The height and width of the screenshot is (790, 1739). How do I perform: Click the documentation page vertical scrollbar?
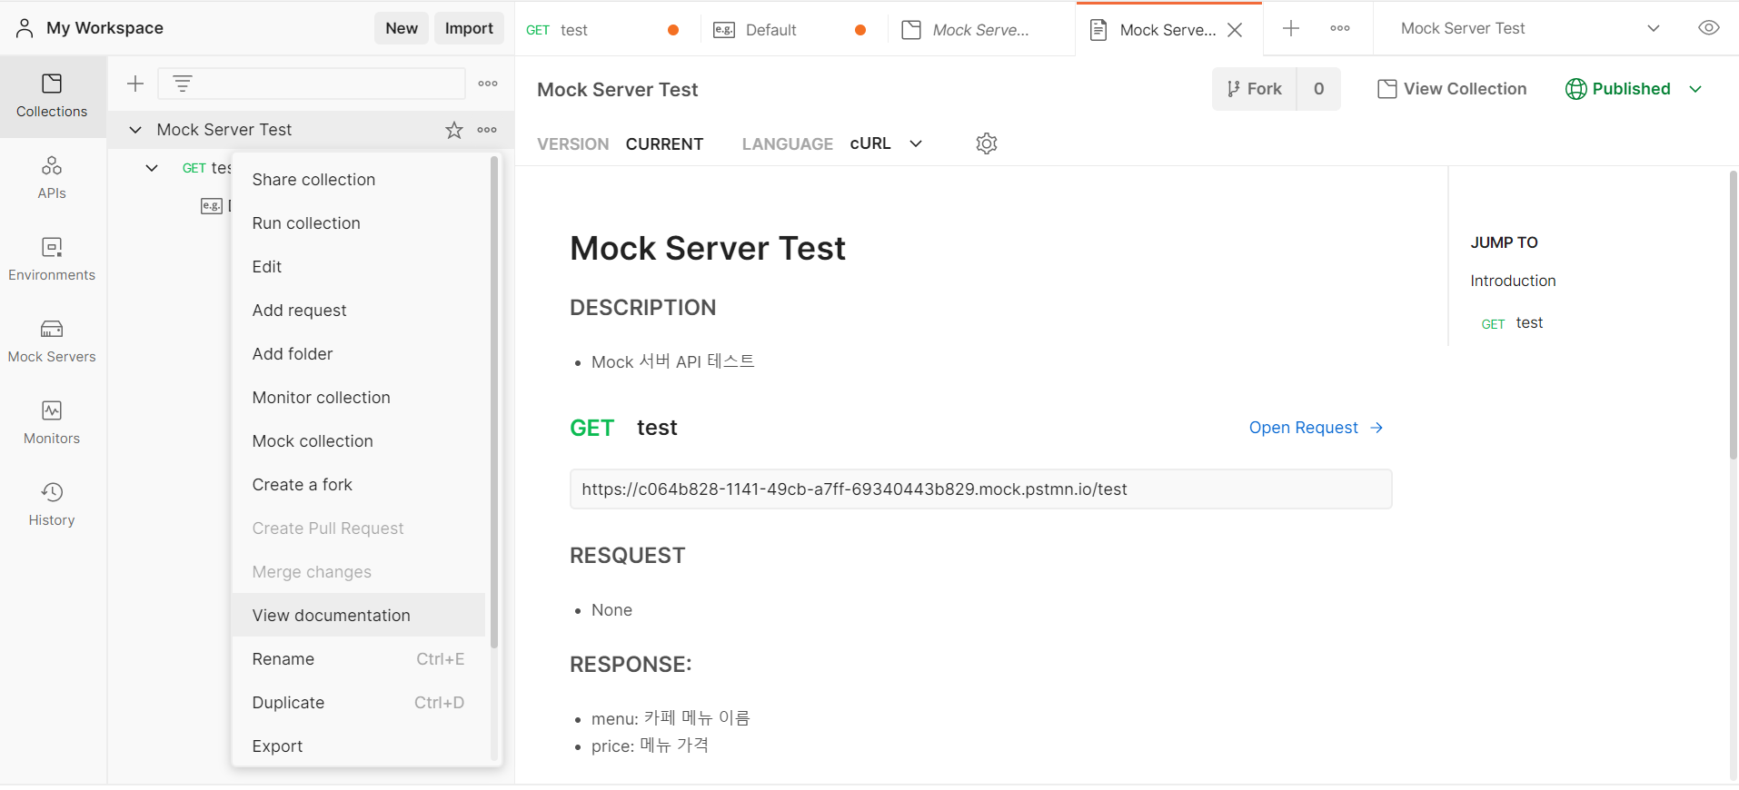tap(1733, 314)
